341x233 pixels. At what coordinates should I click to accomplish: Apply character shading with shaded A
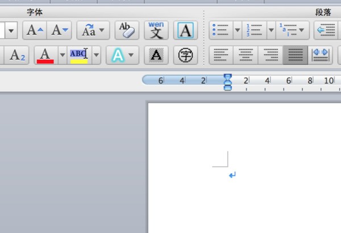click(x=156, y=55)
